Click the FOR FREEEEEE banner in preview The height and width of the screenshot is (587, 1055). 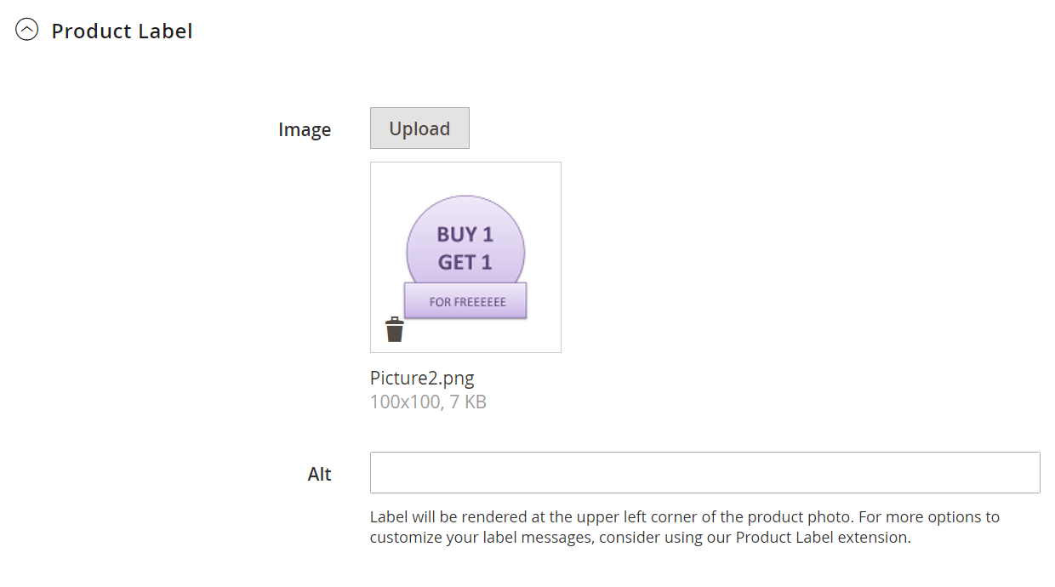click(466, 302)
